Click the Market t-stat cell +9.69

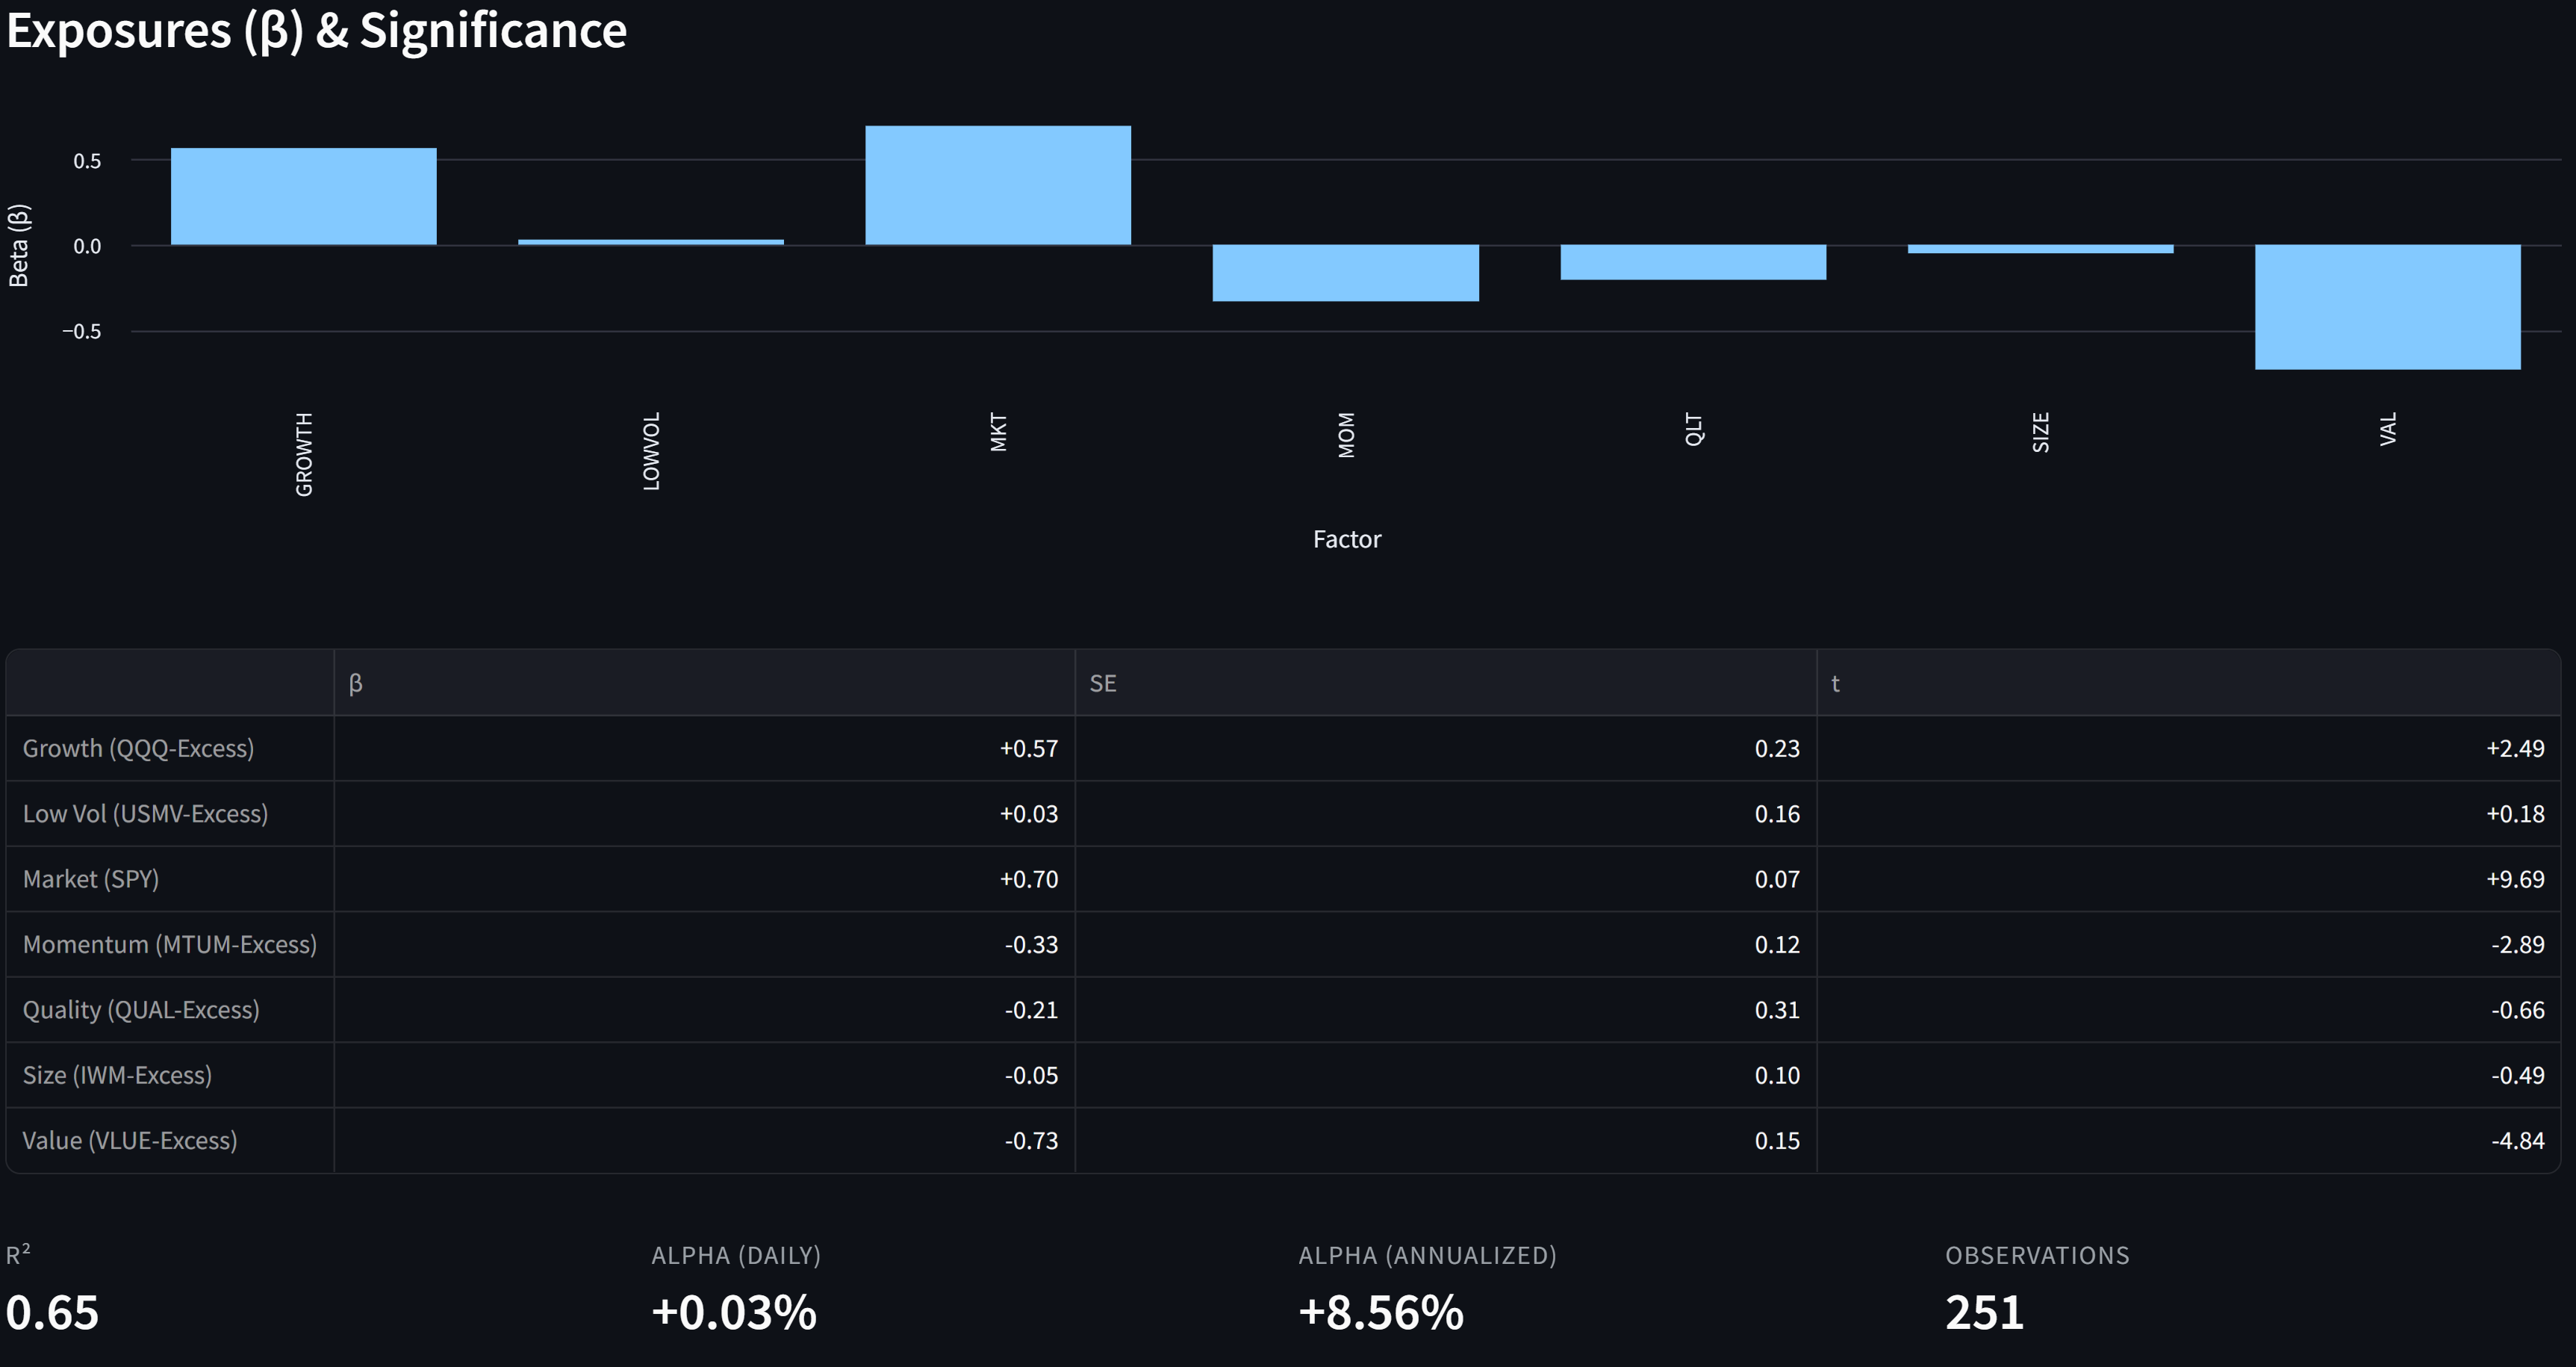pyautogui.click(x=2514, y=878)
